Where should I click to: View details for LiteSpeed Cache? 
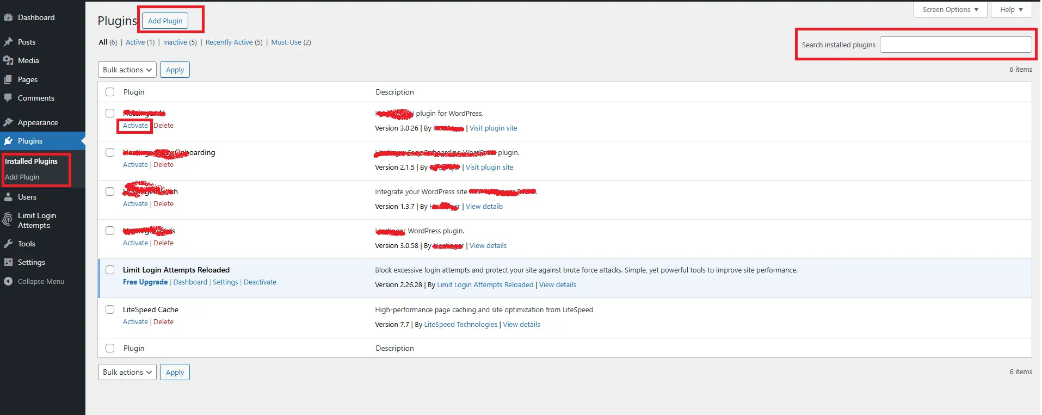(521, 324)
